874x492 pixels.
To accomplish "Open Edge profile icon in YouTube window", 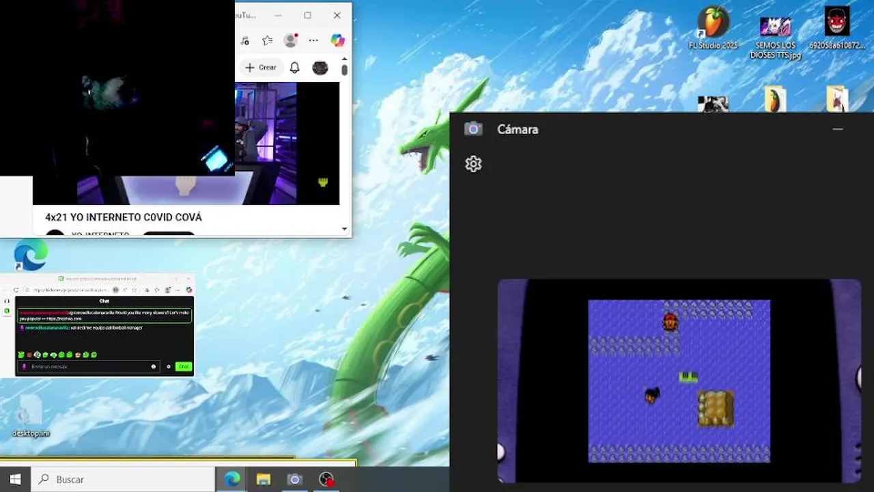I will (291, 40).
